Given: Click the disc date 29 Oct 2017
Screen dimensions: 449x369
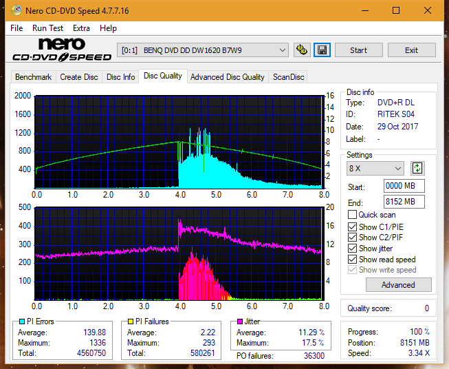Looking at the screenshot, I should [397, 127].
